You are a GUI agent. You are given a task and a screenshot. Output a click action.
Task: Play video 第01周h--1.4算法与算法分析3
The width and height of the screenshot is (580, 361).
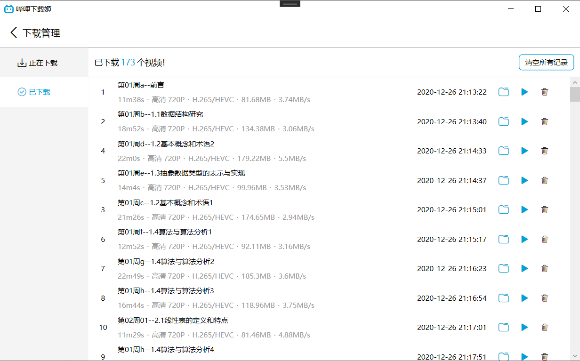coord(524,298)
